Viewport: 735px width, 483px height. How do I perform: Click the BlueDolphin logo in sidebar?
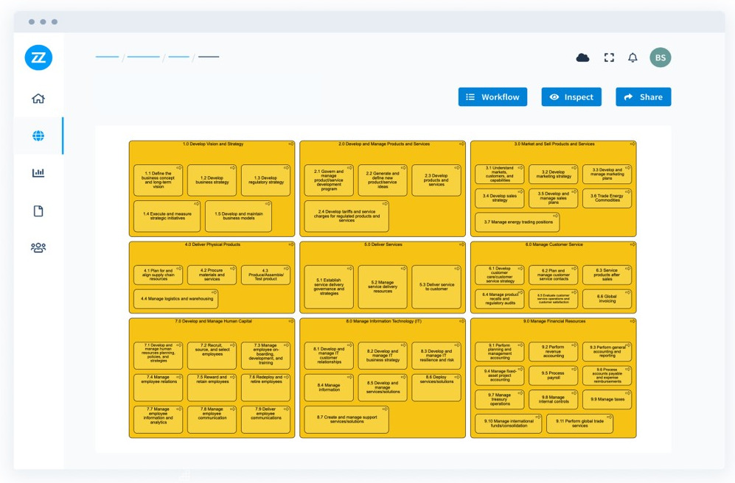click(38, 57)
